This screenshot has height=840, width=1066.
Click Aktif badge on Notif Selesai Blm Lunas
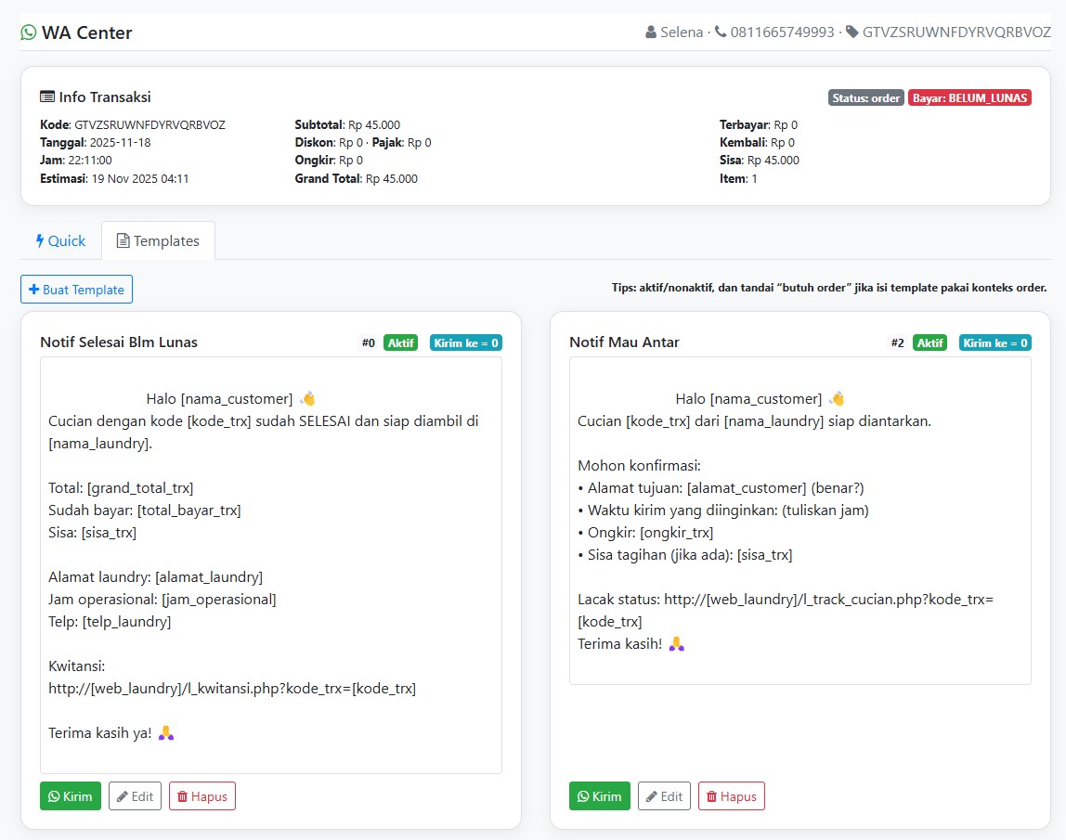point(401,343)
